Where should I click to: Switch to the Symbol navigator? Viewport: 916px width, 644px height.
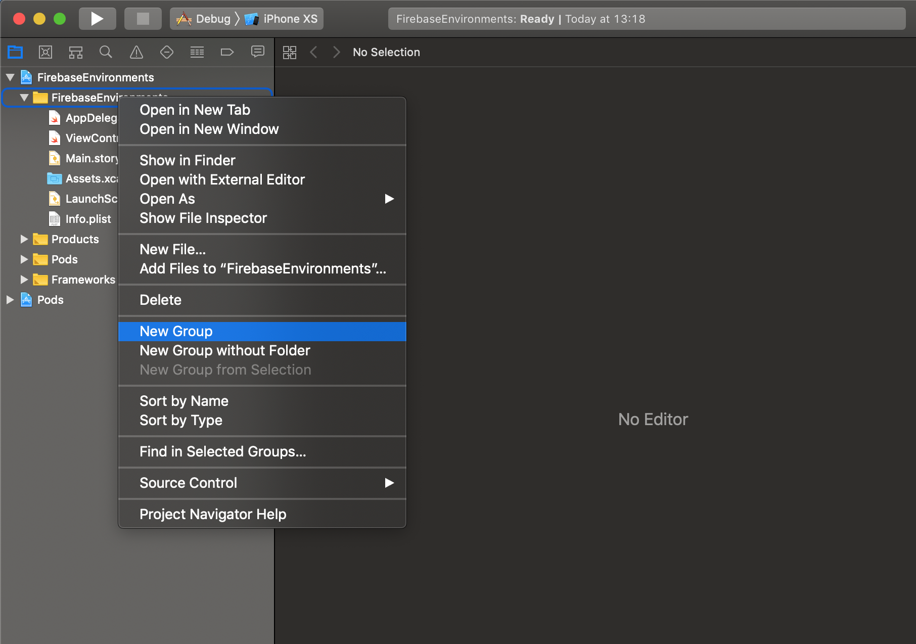point(76,52)
